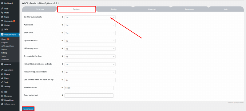Open Hide childs in checkboxes and radio dropdown

90,64
